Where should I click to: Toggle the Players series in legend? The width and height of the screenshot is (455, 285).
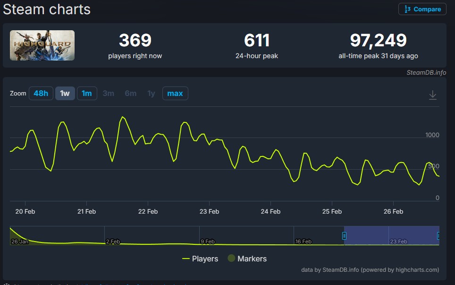[x=200, y=259]
